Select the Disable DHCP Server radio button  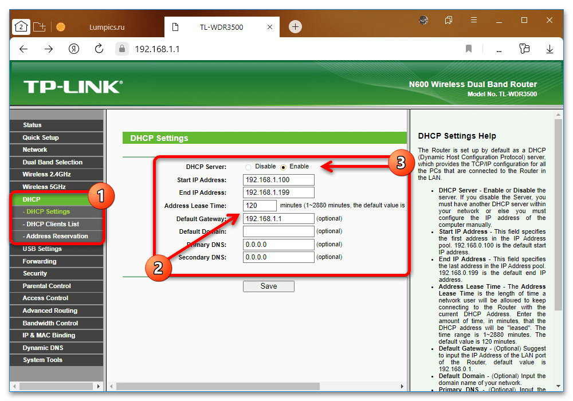[248, 167]
